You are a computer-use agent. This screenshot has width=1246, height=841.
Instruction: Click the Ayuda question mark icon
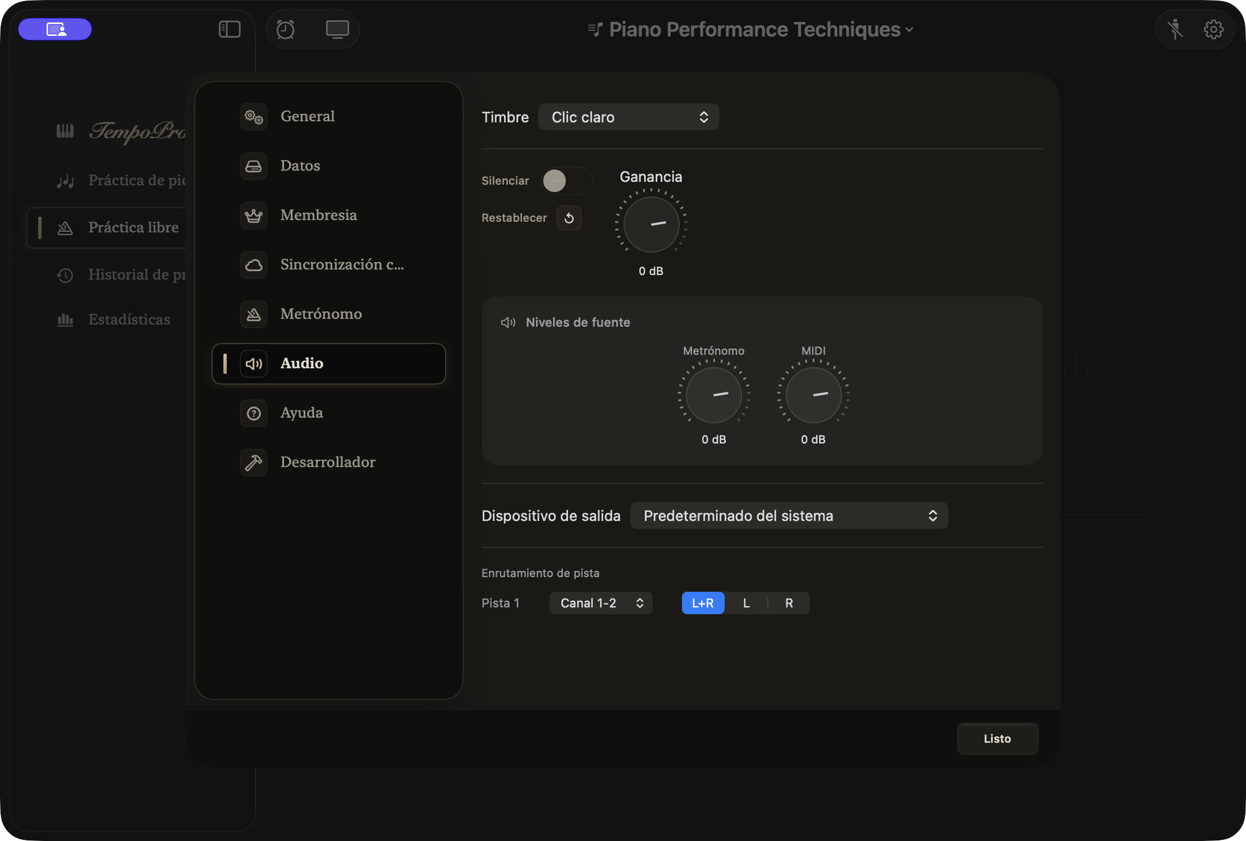click(254, 413)
